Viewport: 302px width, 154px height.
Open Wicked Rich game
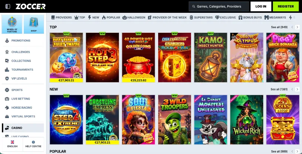[247, 120]
